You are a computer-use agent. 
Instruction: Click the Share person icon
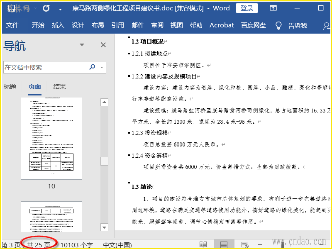pyautogui.click(x=327, y=26)
